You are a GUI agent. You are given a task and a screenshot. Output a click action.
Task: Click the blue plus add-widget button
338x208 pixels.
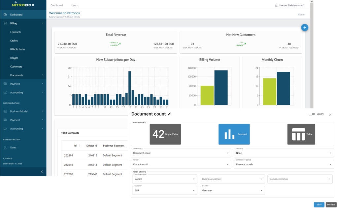[305, 28]
